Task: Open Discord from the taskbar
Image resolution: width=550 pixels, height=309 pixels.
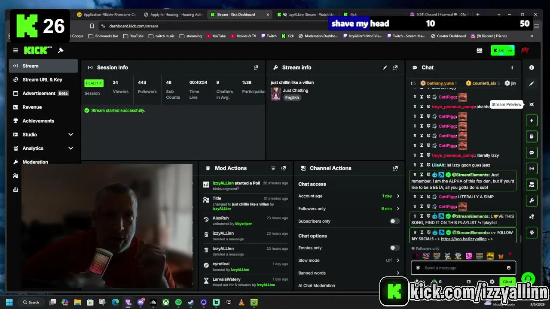Action: click(x=141, y=302)
